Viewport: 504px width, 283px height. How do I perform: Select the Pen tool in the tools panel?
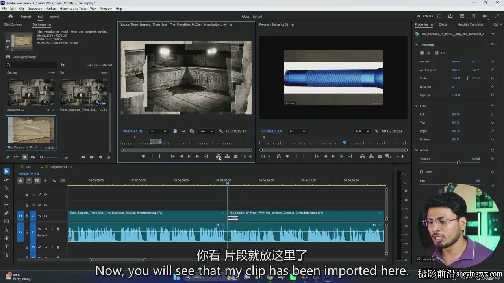click(x=6, y=213)
